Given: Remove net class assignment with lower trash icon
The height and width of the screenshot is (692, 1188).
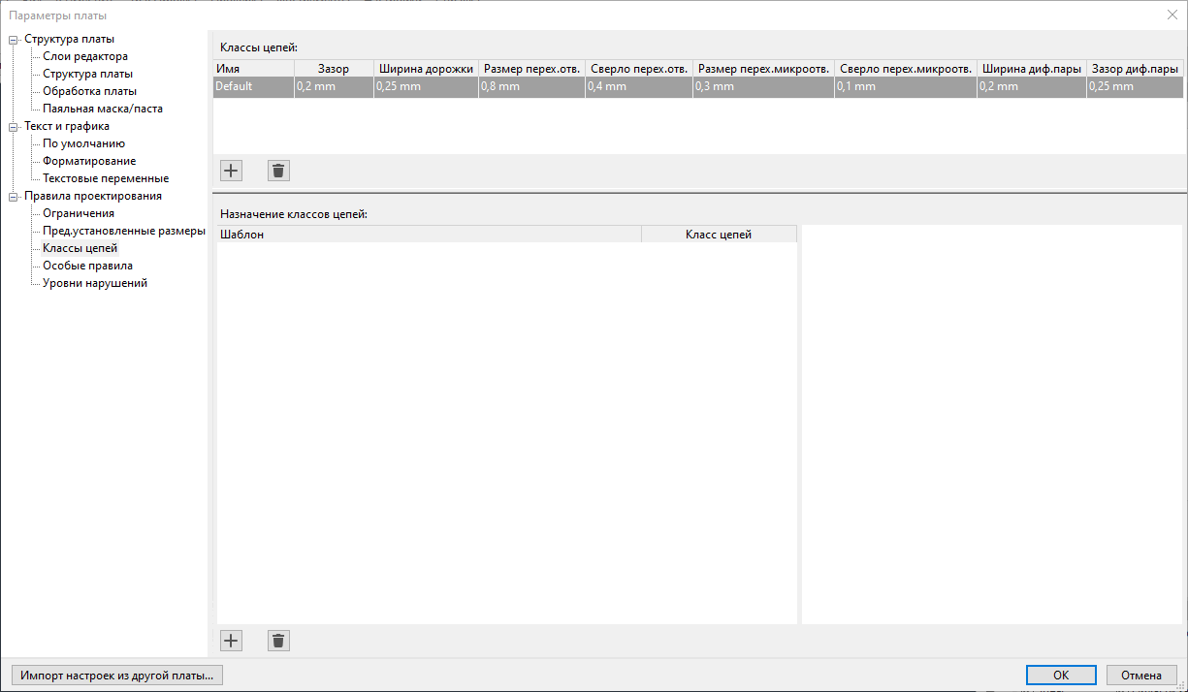Looking at the screenshot, I should (278, 641).
